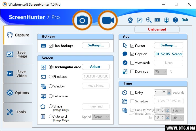Screen dimensions: 196x131
Task: Click the recurring capture photos icon
Action: pyautogui.click(x=125, y=110)
